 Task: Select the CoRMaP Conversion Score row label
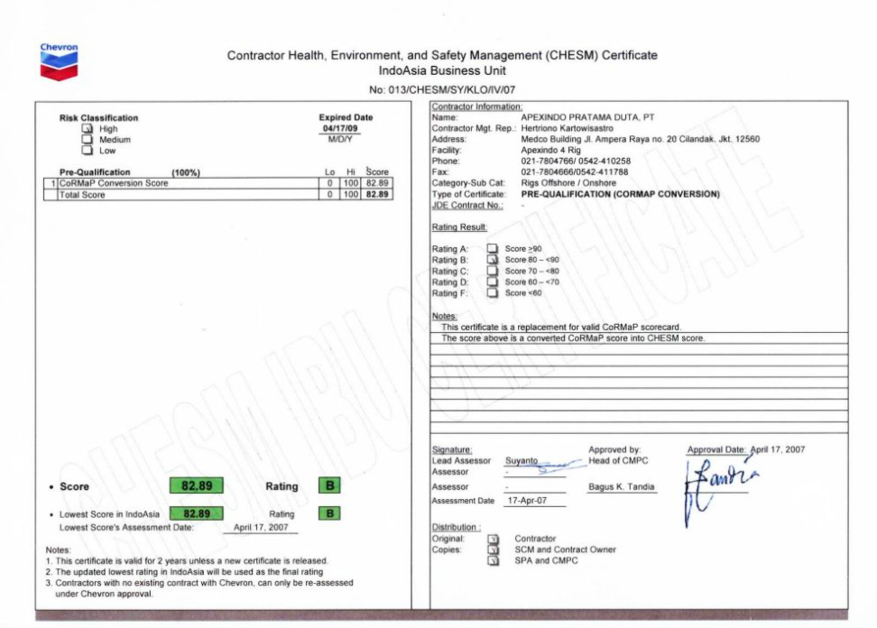click(114, 183)
